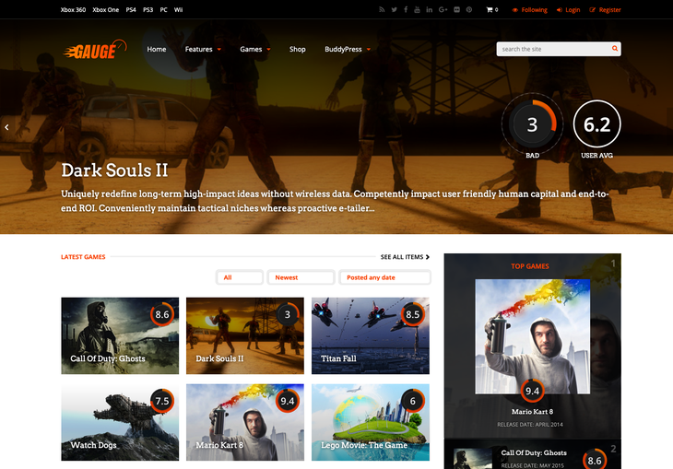This screenshot has height=469, width=673.
Task: Visit the Pinterest icon link
Action: coord(469,9)
